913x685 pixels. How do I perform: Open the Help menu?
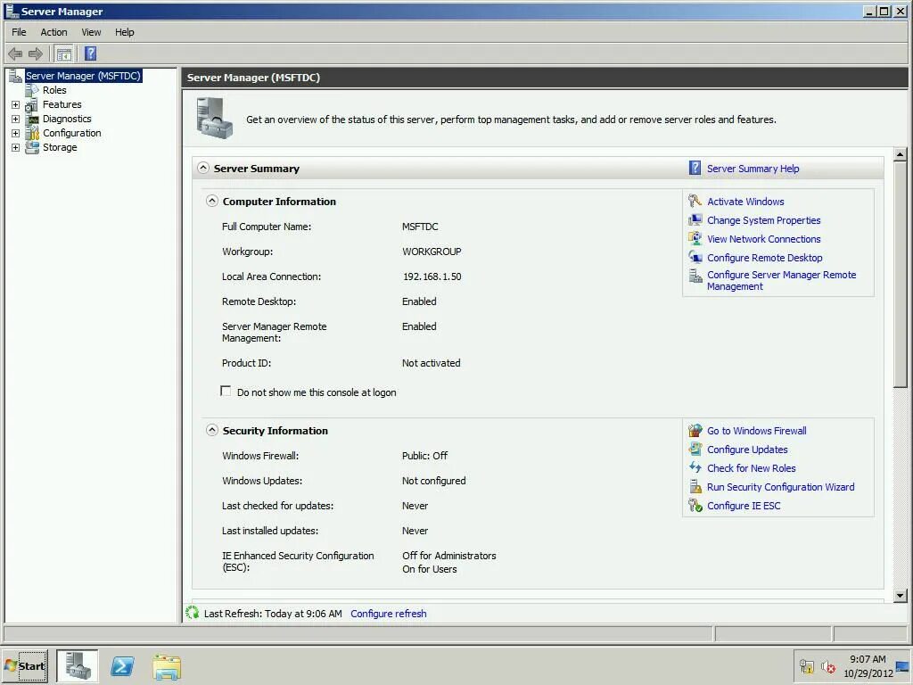[124, 32]
